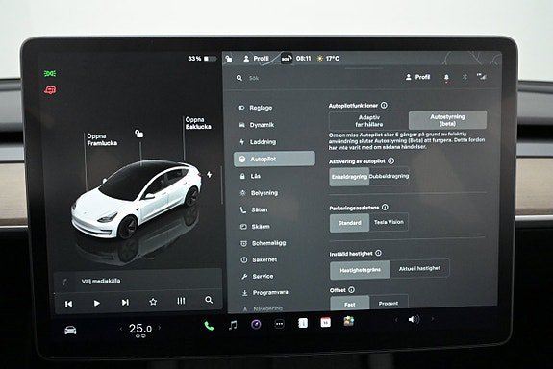553x369 pixels.
Task: Select Adaptiv farthållare autopilot function
Action: coord(369,121)
